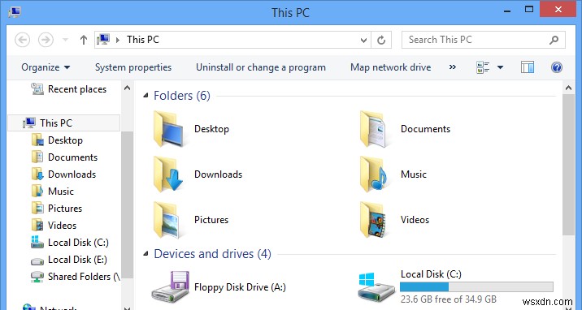
Task: Click the Floppy Disk Drive (A:) label
Action: (240, 287)
